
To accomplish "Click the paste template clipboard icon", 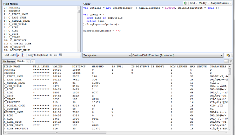I will coord(228,55).
